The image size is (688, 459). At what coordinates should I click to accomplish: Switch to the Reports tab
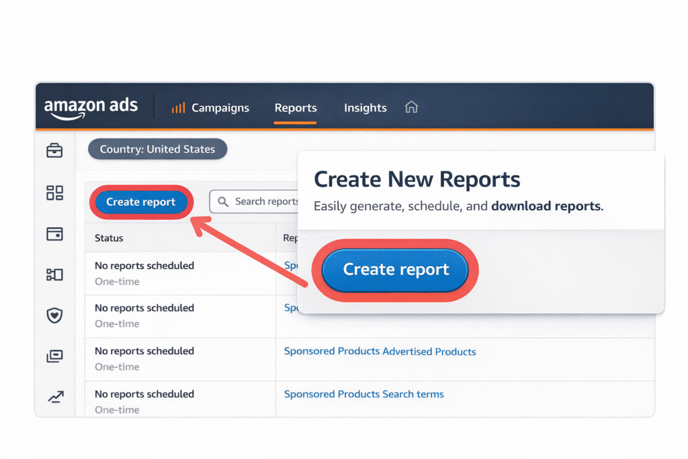click(x=296, y=108)
